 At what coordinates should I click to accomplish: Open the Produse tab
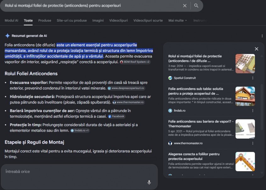(x=45, y=20)
